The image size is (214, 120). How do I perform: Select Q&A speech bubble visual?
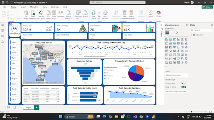(178, 59)
